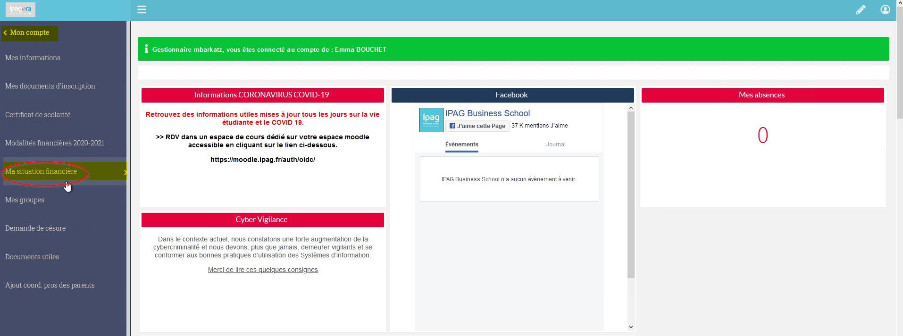Click the J'aime cette Page button
Screen dimensions: 903x336
click(477, 126)
